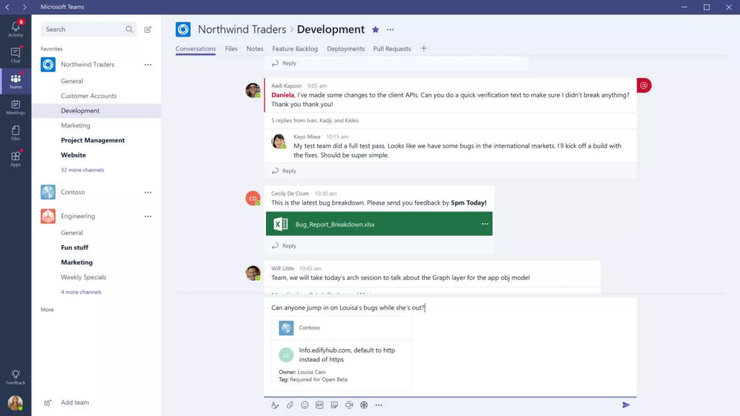Click the attach file paperclip icon
740x416 pixels.
(290, 405)
